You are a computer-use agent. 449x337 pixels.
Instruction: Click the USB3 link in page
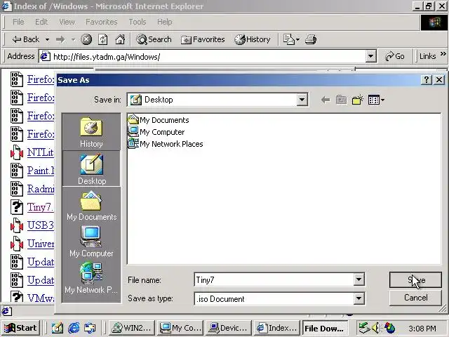click(41, 225)
